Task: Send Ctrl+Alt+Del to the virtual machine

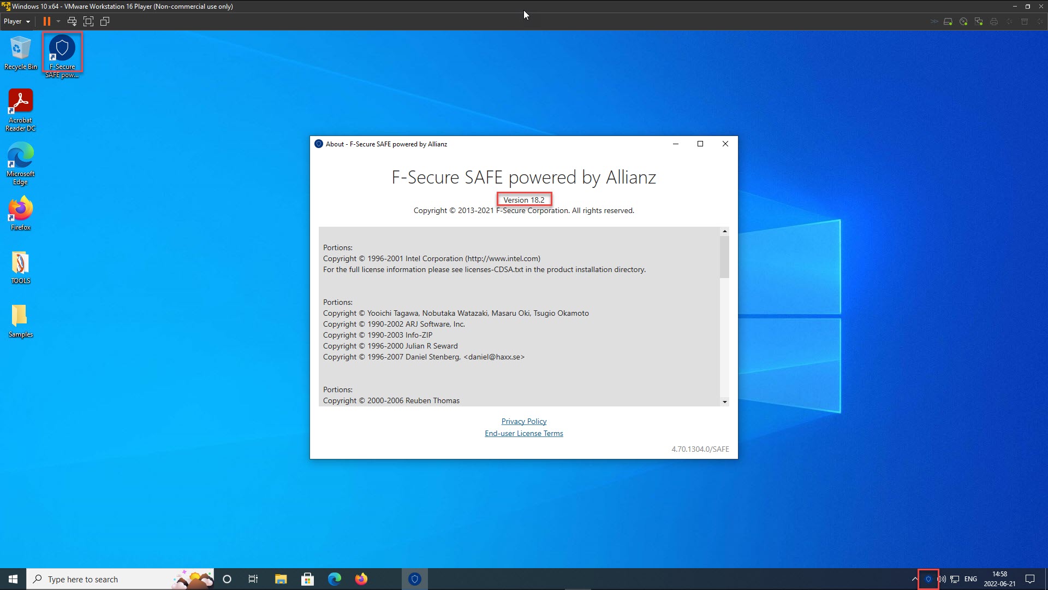Action: (72, 21)
